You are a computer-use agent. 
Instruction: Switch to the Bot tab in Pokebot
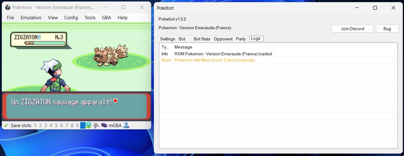pyautogui.click(x=182, y=39)
